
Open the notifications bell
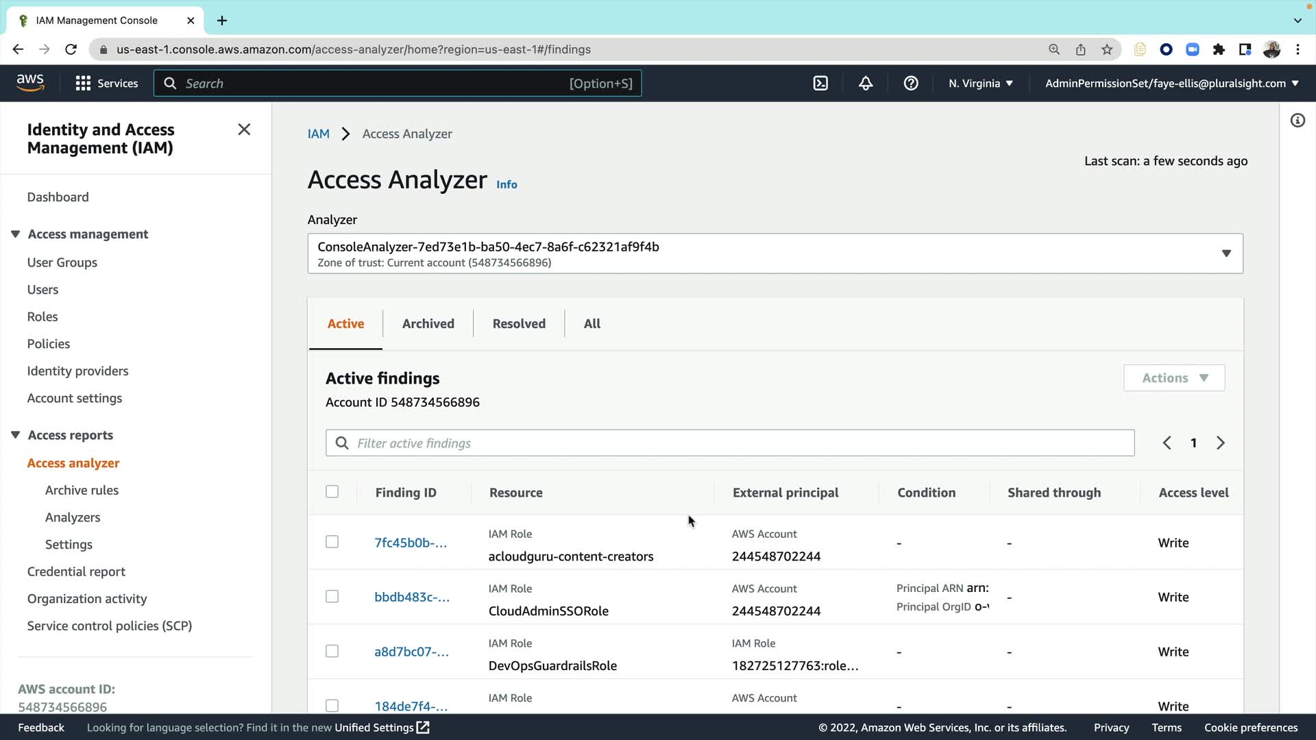coord(866,84)
